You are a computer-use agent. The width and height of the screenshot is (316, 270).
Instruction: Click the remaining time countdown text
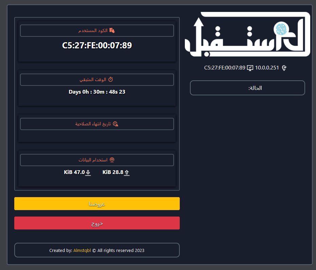pos(97,92)
